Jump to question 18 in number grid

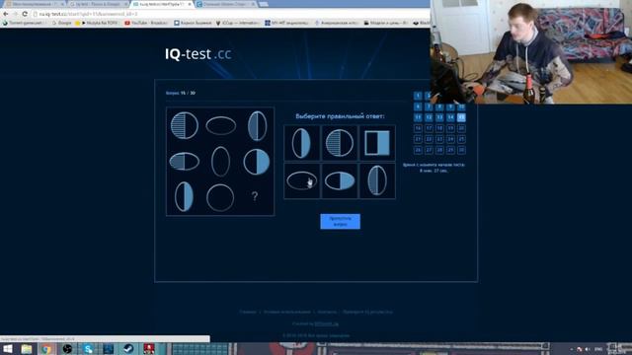click(439, 128)
